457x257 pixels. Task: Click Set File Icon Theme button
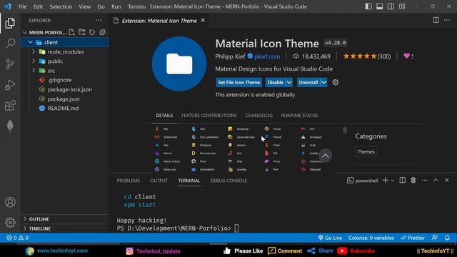239,83
